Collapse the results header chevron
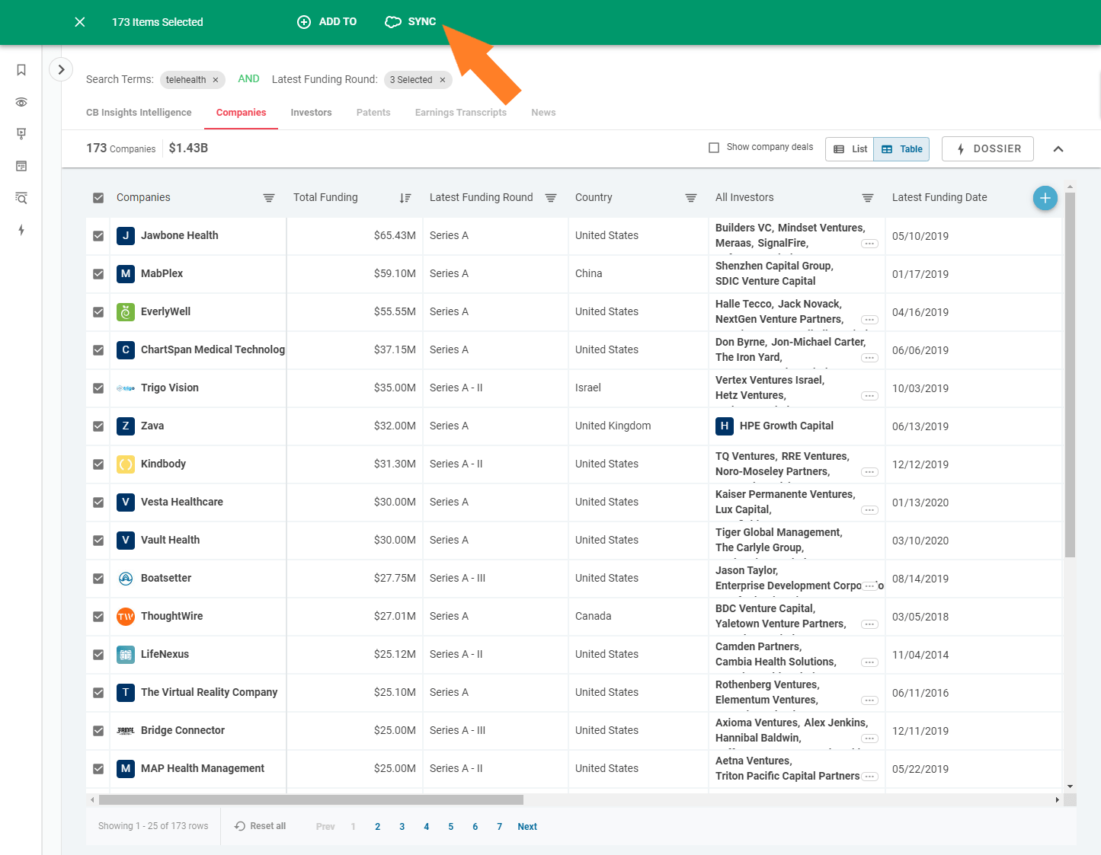1101x855 pixels. pyautogui.click(x=1058, y=149)
